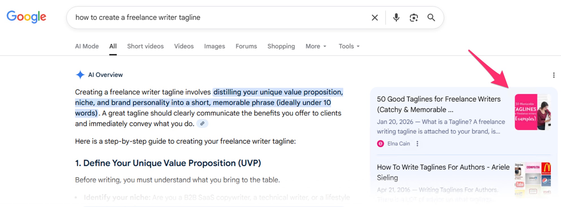The height and width of the screenshot is (207, 561).
Task: Click the brand logos collage thumbnail
Action: 532,179
